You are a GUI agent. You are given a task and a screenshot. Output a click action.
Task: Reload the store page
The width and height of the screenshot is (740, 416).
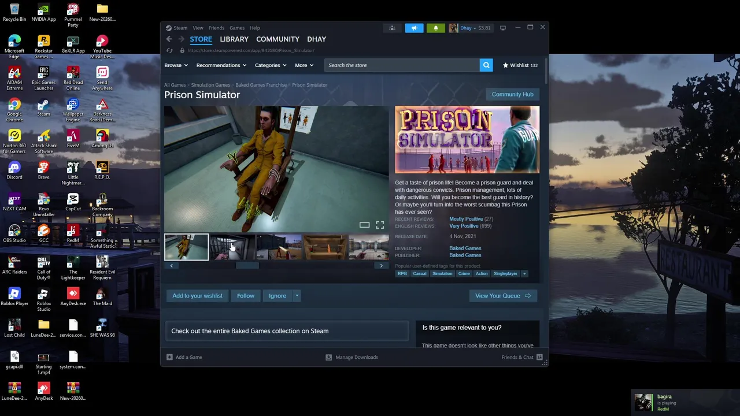169,50
